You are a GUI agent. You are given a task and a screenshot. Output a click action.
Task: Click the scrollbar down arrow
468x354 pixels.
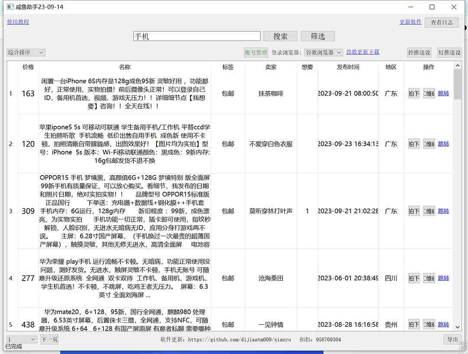458,327
